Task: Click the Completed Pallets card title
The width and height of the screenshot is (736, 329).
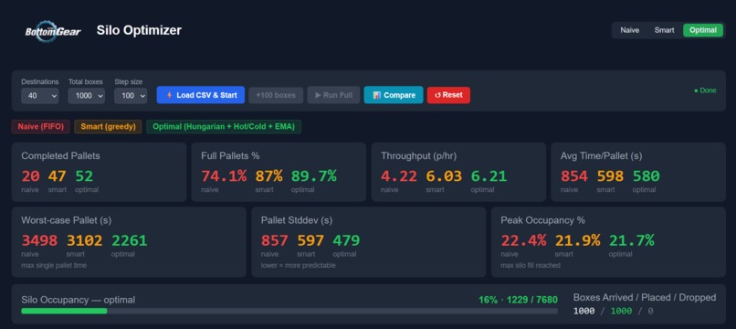Action: click(x=60, y=155)
